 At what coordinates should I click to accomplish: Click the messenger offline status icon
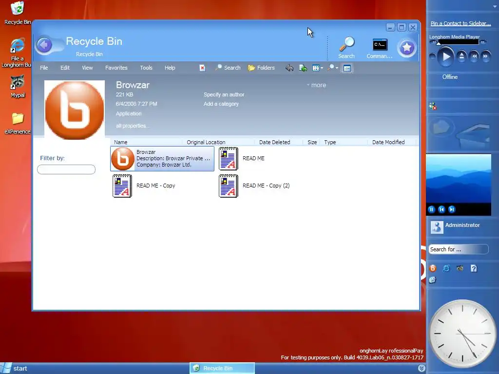click(433, 107)
